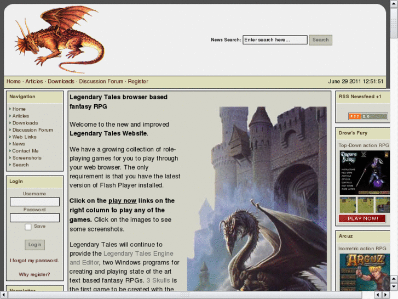Click the horizontal scrollbar left arrow at far left
The width and height of the screenshot is (398, 299).
tap(4, 295)
